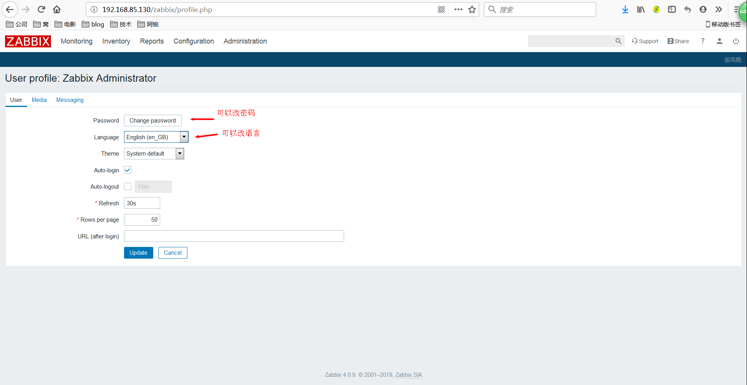This screenshot has width=747, height=385.
Task: Switch to the Media tab
Action: click(x=39, y=100)
